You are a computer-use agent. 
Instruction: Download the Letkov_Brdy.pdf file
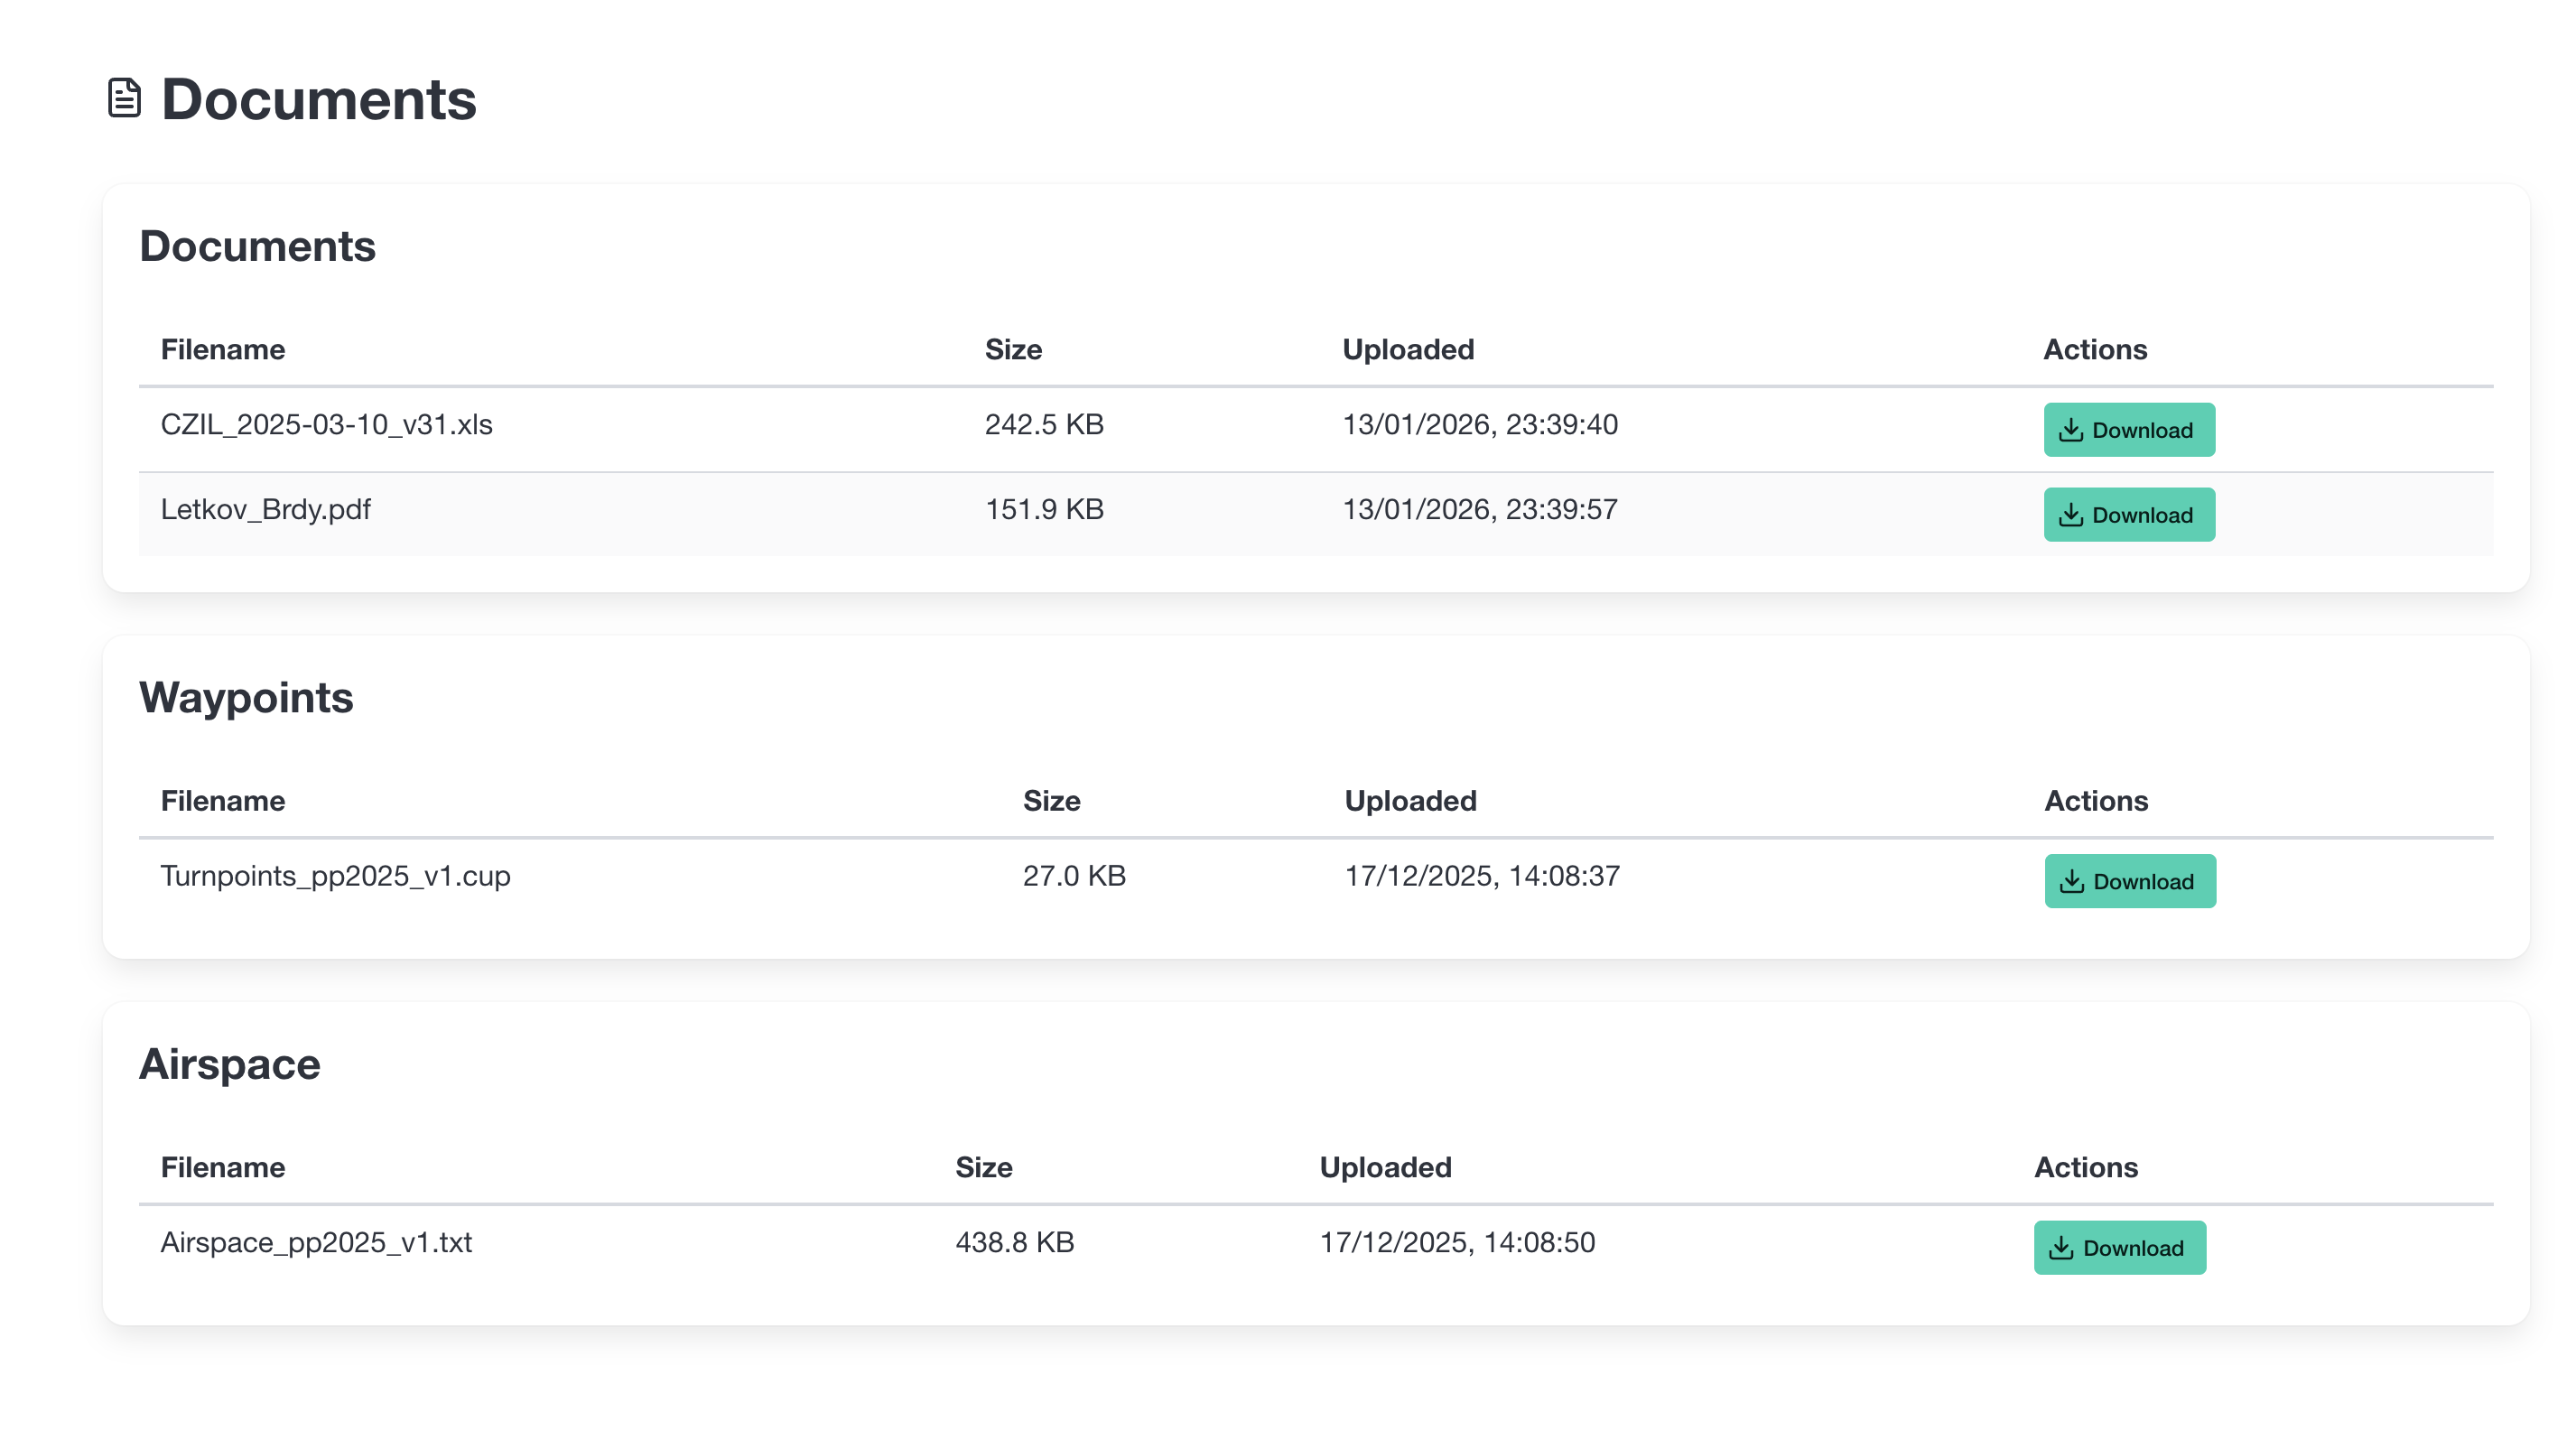tap(2128, 515)
